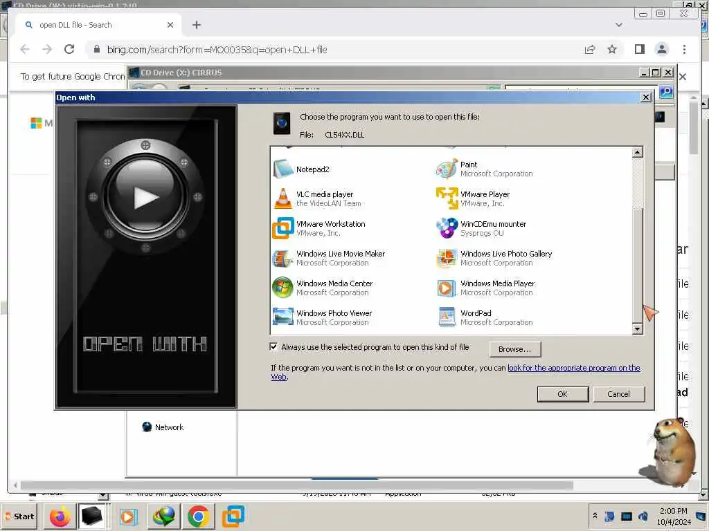Screen dimensions: 709x531
Task: Open Chrome side panel icon
Action: [x=639, y=49]
